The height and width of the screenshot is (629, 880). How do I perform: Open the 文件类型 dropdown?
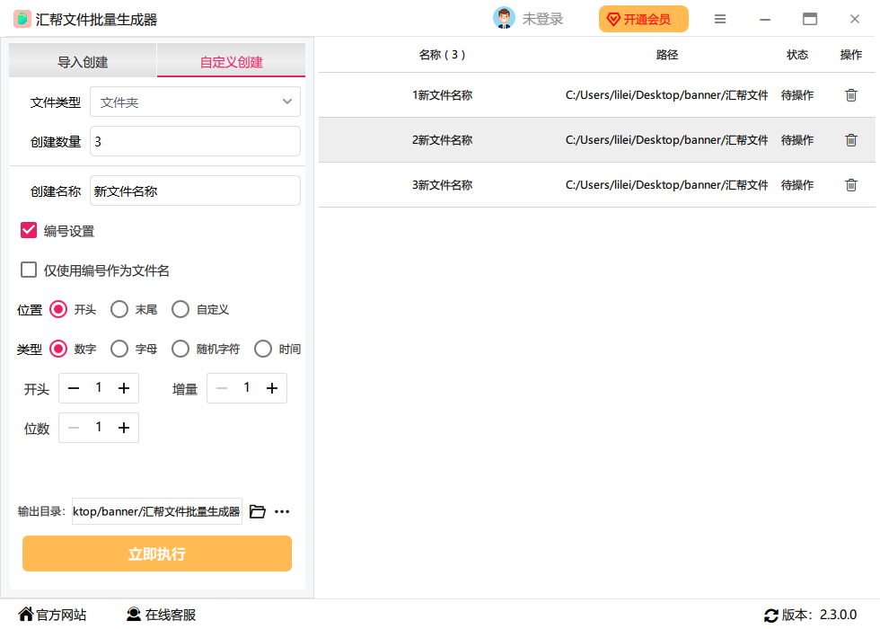click(195, 102)
